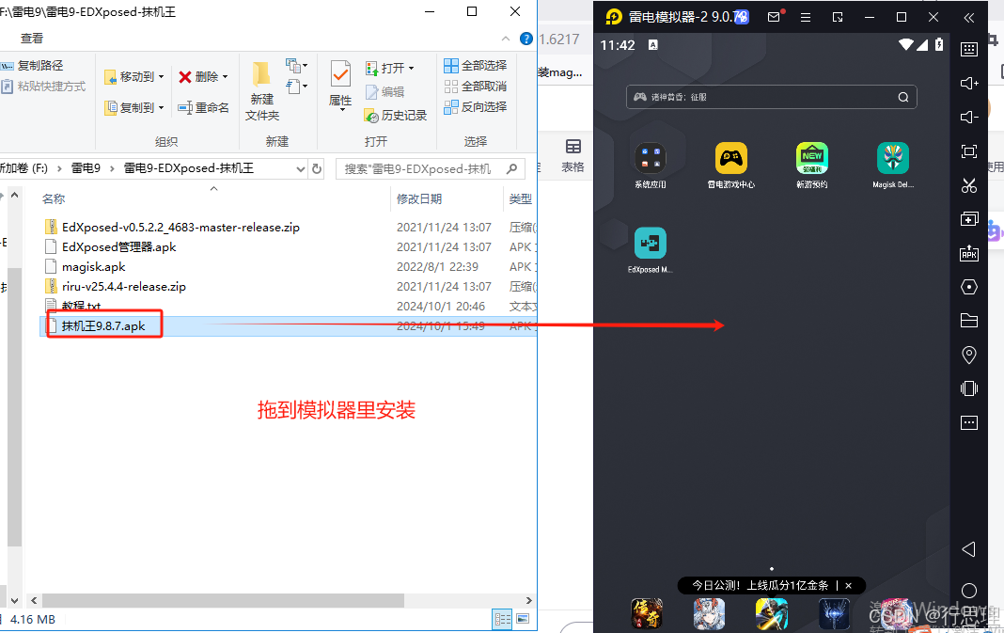The image size is (1004, 633).
Task: Open the 传奇 game icon in emulator dock
Action: click(646, 614)
